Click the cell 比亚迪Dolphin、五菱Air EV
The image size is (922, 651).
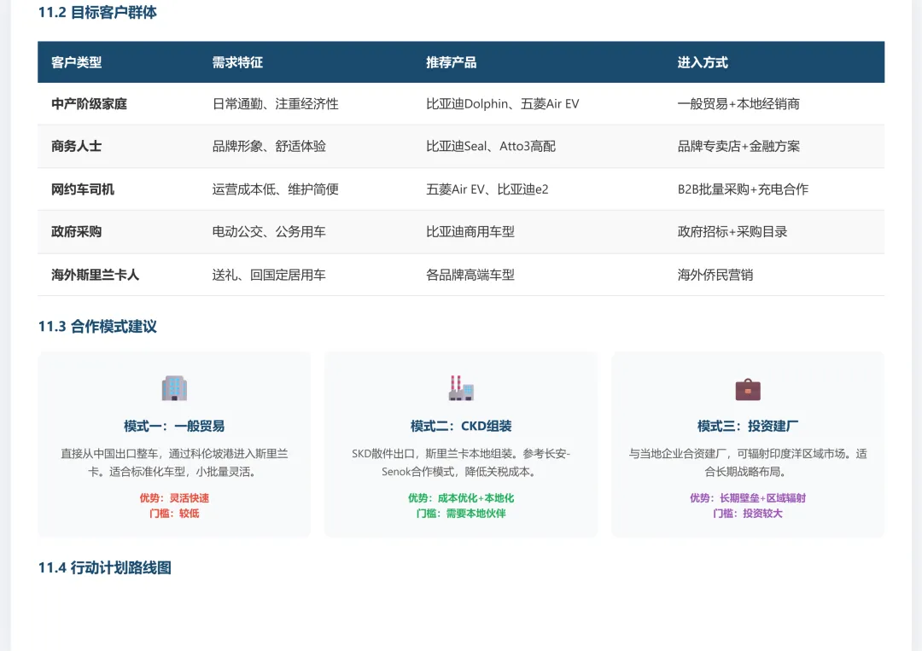tap(503, 104)
